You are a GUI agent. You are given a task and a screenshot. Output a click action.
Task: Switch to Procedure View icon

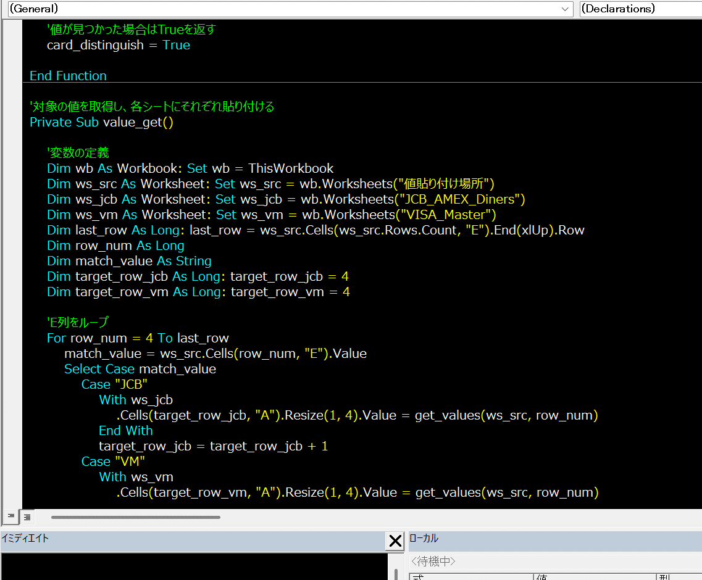point(11,516)
